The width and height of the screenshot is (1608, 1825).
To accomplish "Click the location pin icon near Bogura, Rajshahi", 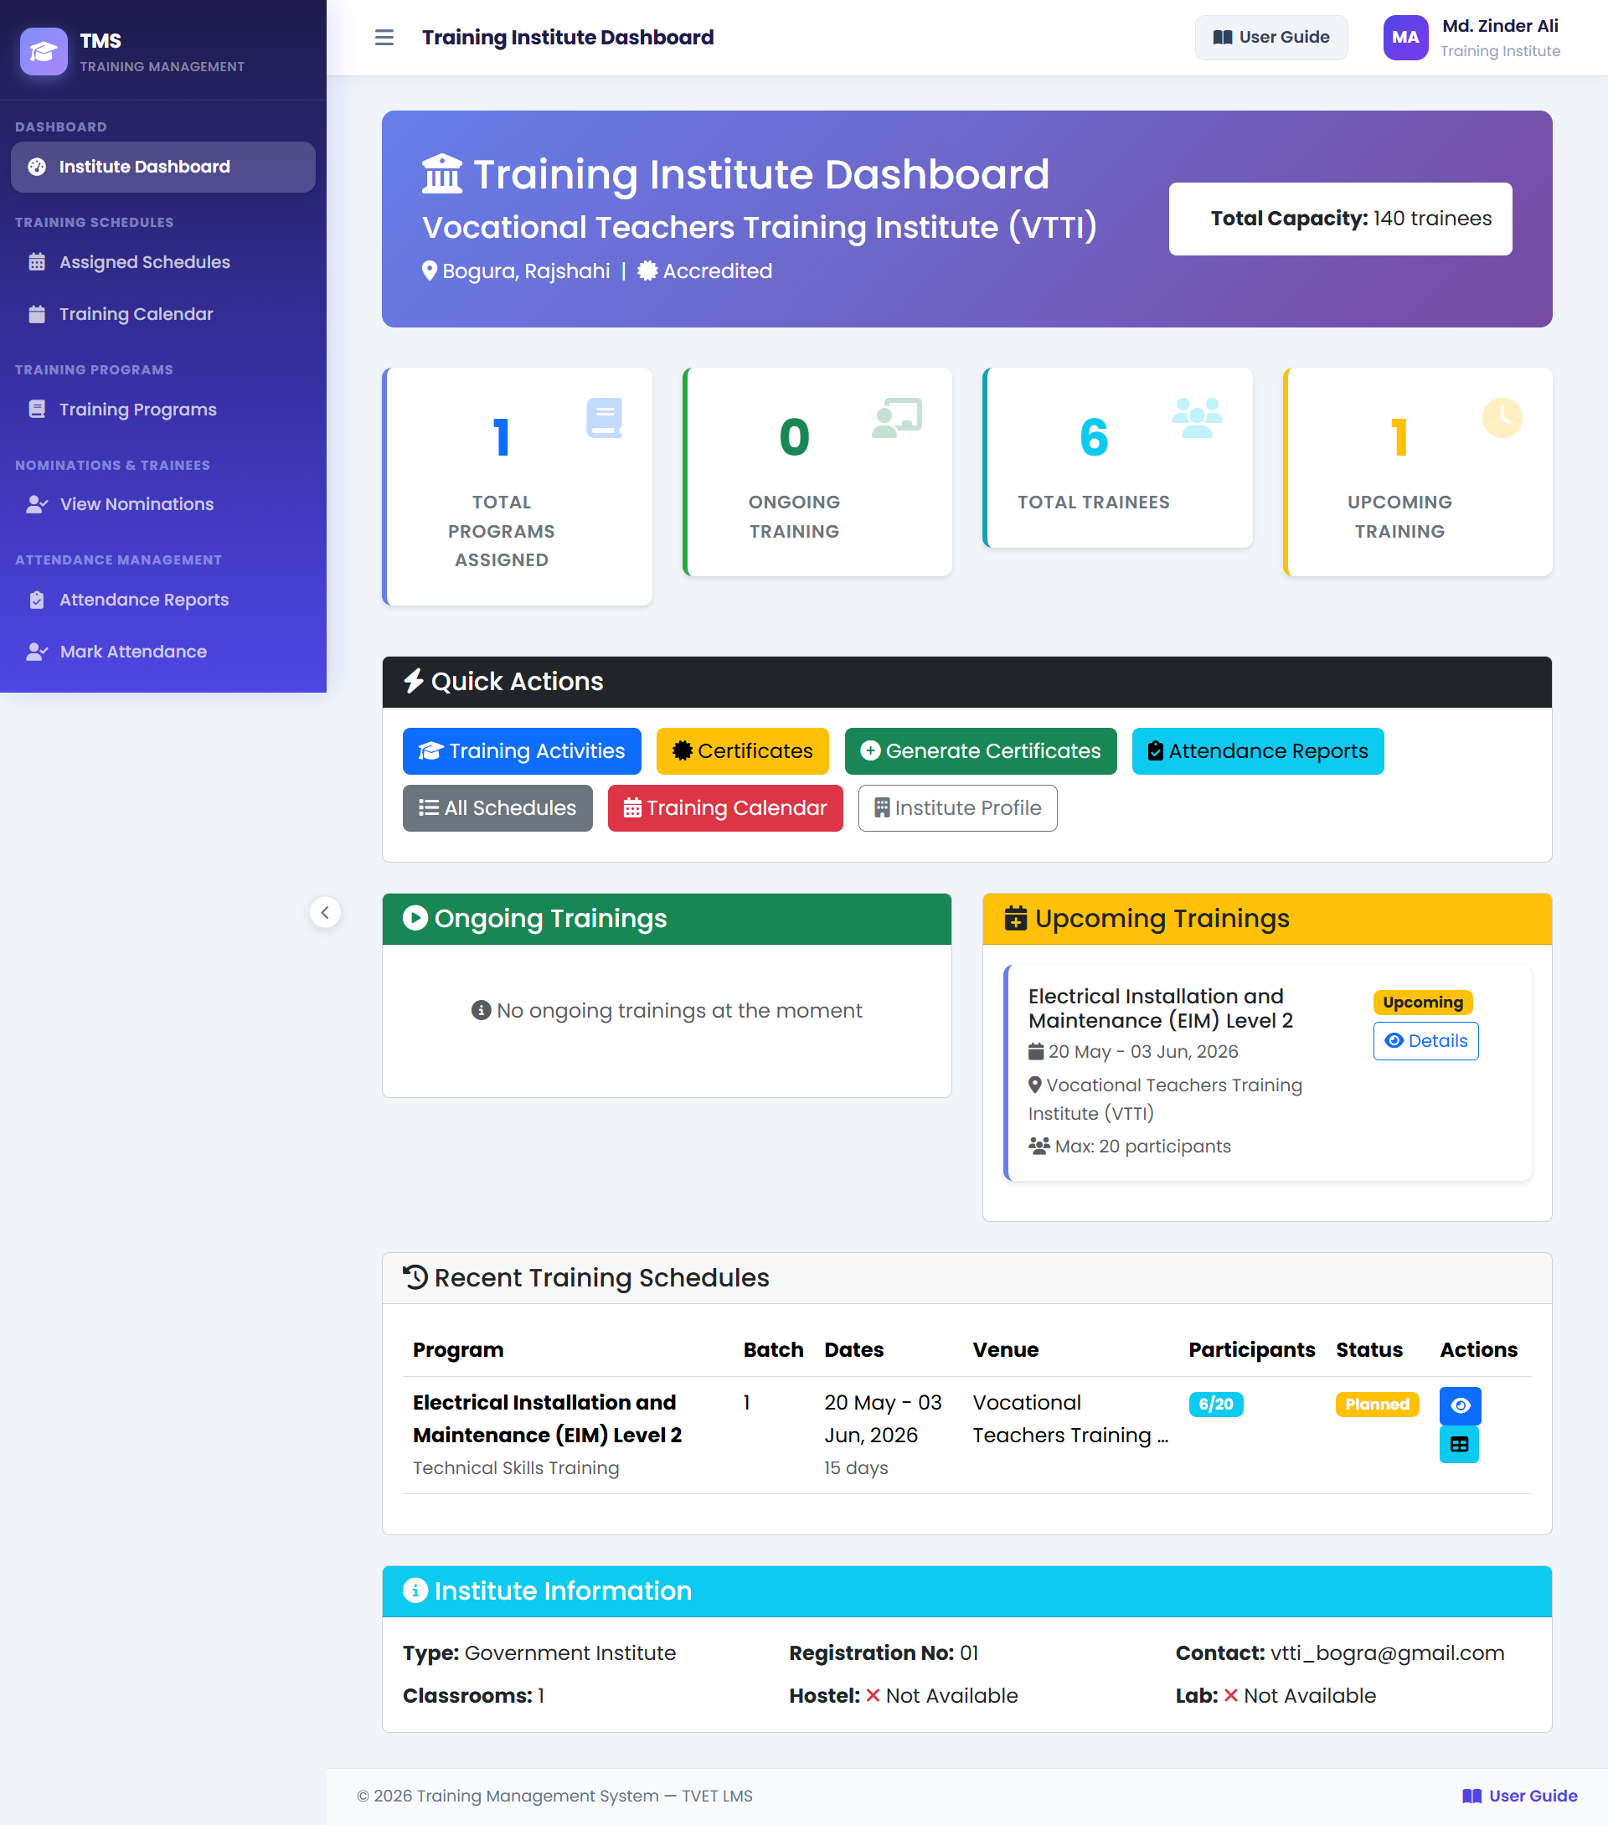I will [430, 271].
